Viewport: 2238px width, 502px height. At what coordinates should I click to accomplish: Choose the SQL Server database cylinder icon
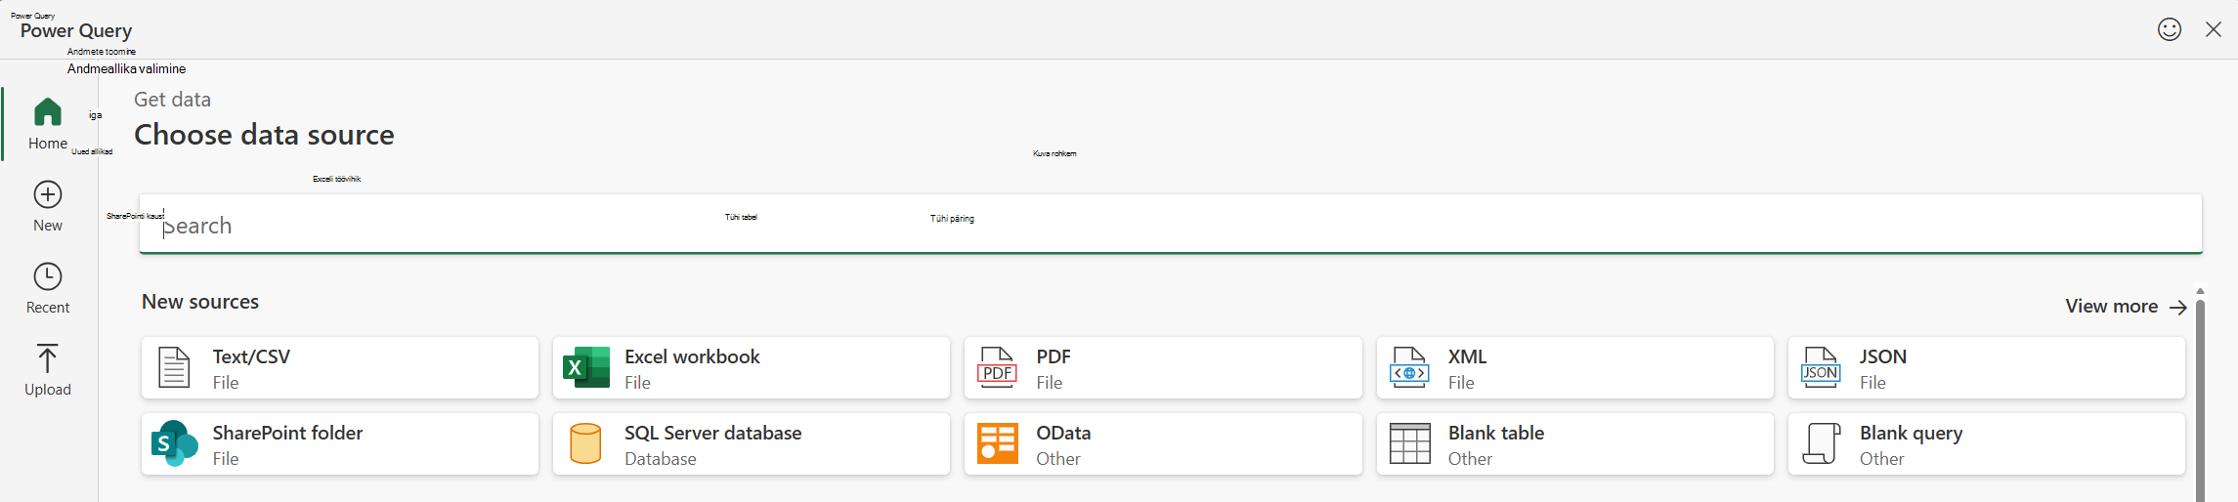point(585,443)
